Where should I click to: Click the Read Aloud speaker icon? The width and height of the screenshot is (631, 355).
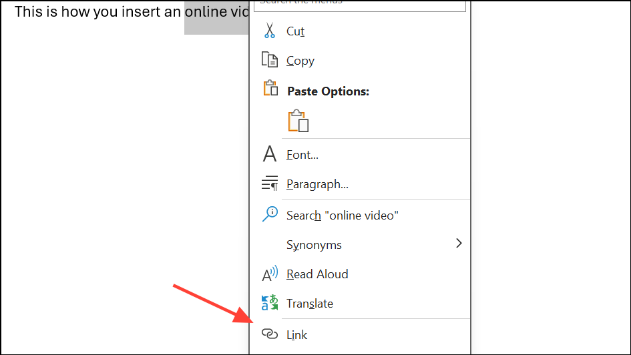point(270,274)
